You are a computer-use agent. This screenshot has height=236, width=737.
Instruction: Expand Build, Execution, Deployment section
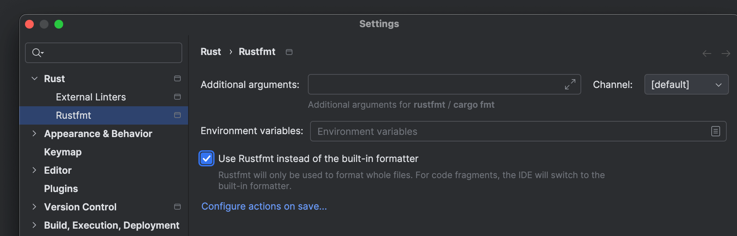point(35,225)
